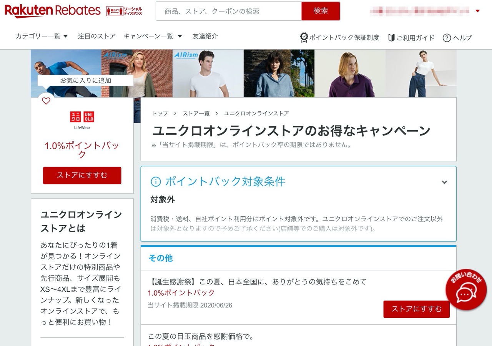Focus the 商品、ストア search field
Viewport: 492px width, 346px height.
pyautogui.click(x=229, y=11)
